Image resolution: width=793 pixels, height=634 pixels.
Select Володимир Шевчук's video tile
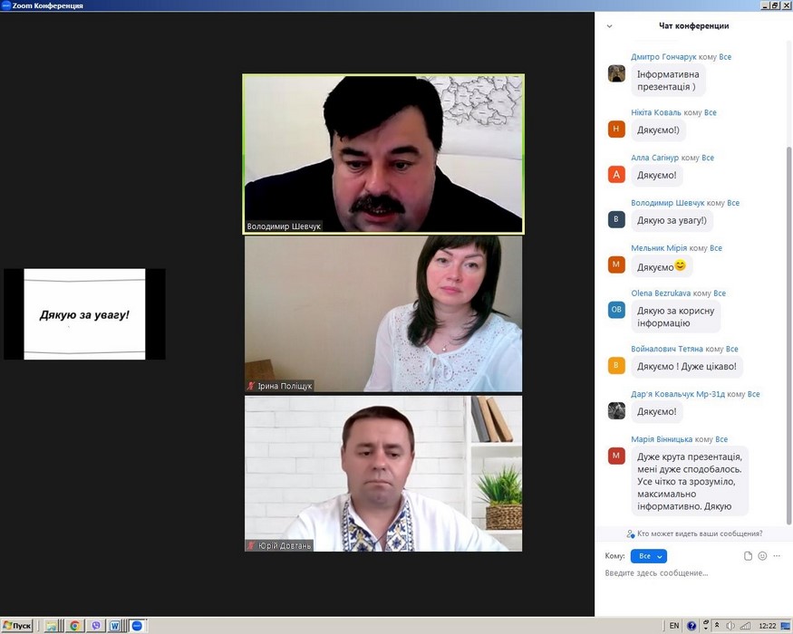pos(383,154)
